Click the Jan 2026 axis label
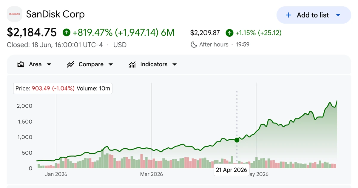Viewport: 358px width, 188px height. click(56, 174)
